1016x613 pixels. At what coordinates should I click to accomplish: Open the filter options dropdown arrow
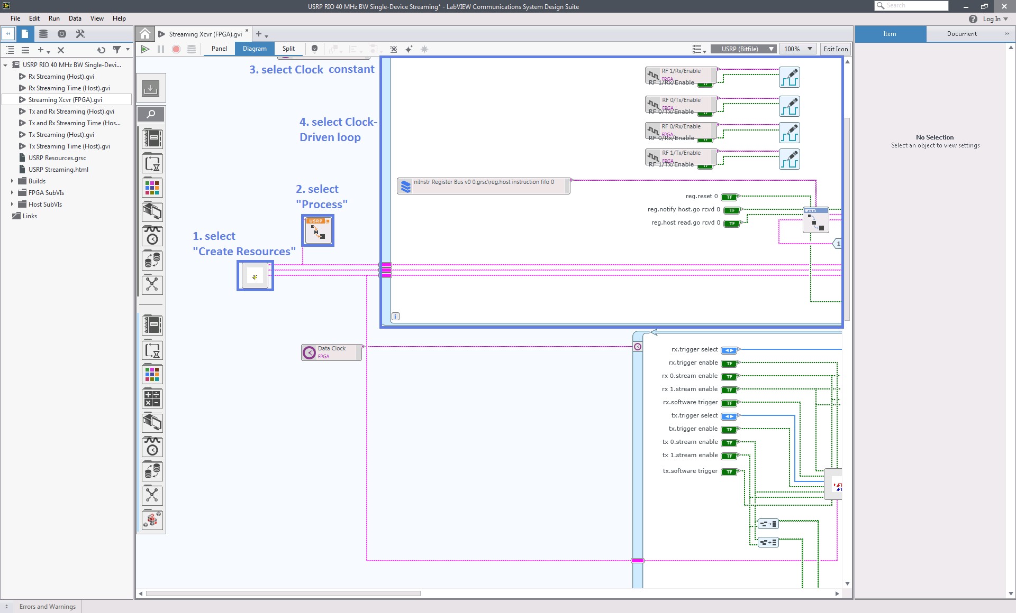(x=128, y=50)
